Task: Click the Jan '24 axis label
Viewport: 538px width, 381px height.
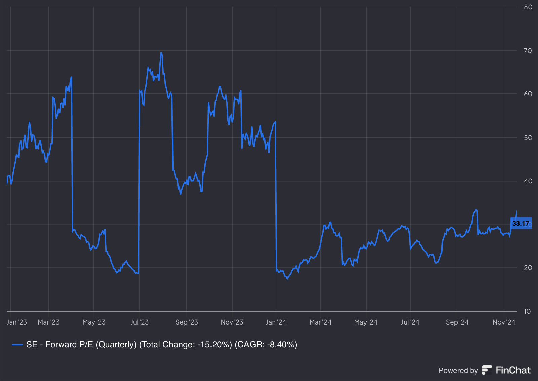Action: 276,322
